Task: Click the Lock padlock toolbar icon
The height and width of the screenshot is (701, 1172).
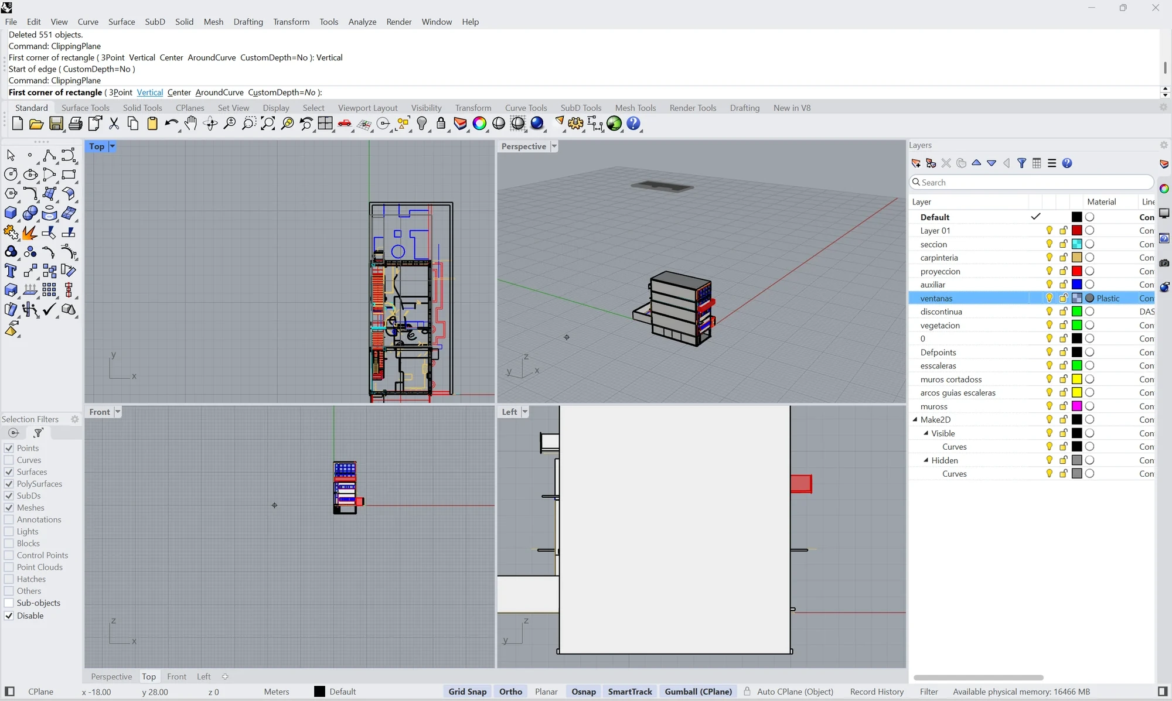Action: 441,124
